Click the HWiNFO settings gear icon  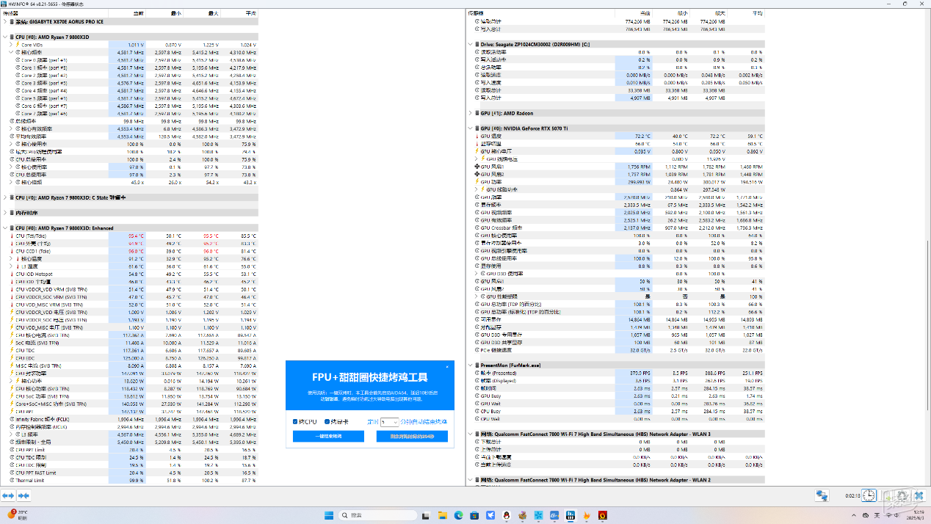pos(902,495)
